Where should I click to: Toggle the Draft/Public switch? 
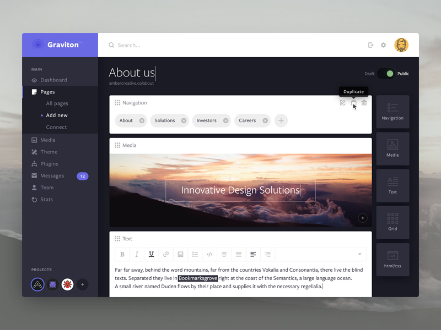[386, 74]
